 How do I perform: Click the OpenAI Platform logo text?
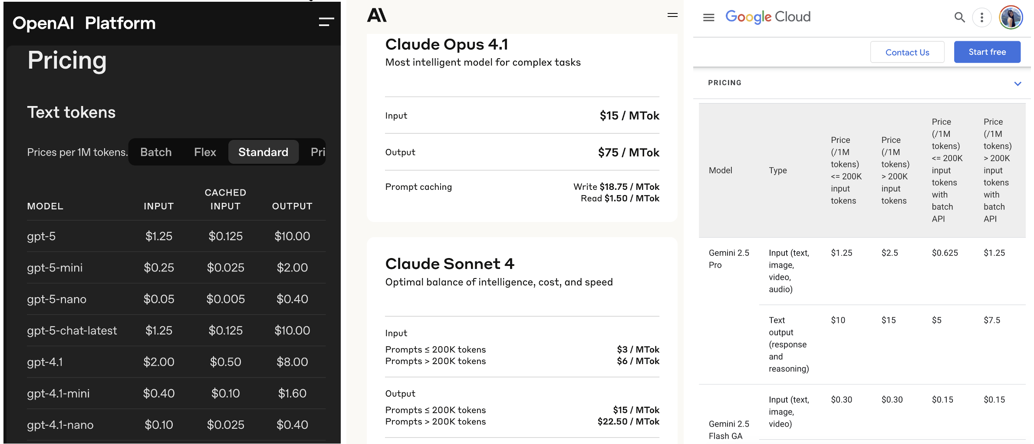coord(84,23)
